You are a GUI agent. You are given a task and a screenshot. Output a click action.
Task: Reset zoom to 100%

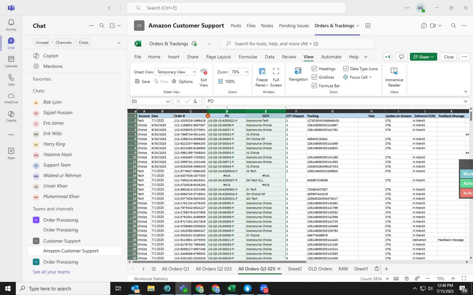coord(226,82)
